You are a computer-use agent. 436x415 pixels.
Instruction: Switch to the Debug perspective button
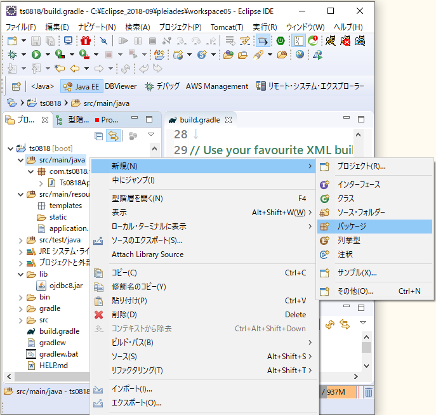tap(162, 86)
